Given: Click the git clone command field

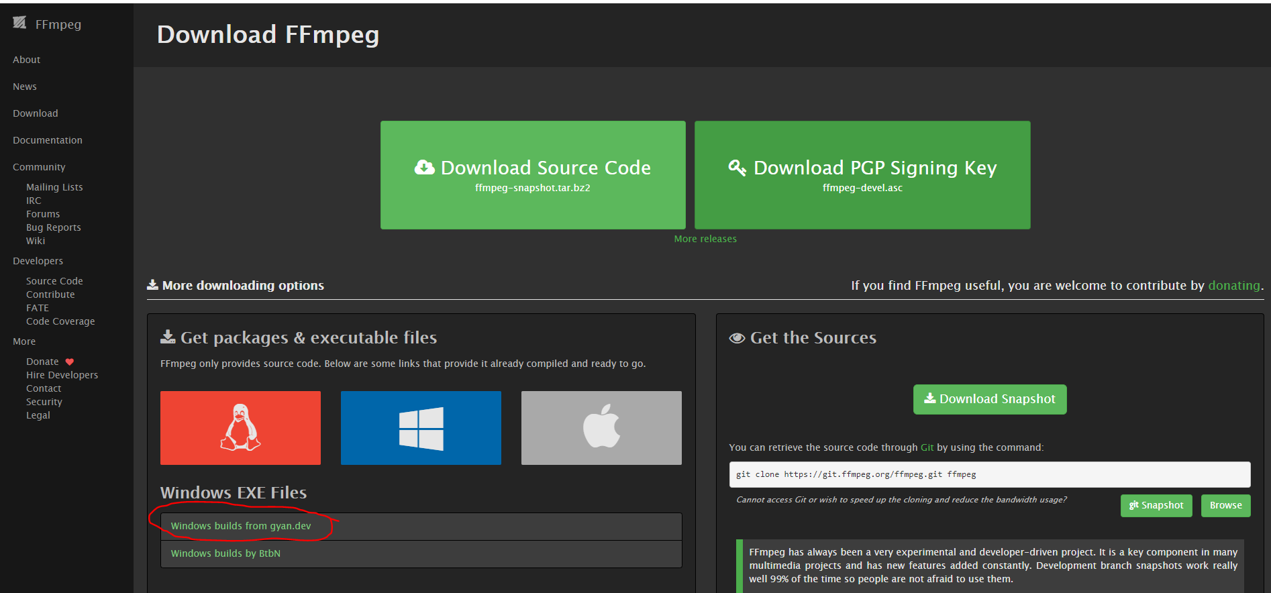Looking at the screenshot, I should [x=989, y=474].
